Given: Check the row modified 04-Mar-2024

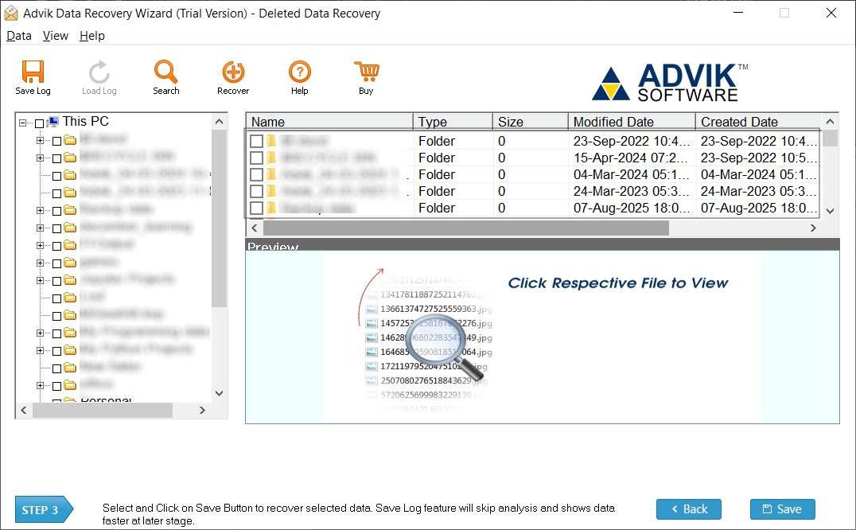Looking at the screenshot, I should click(x=257, y=174).
